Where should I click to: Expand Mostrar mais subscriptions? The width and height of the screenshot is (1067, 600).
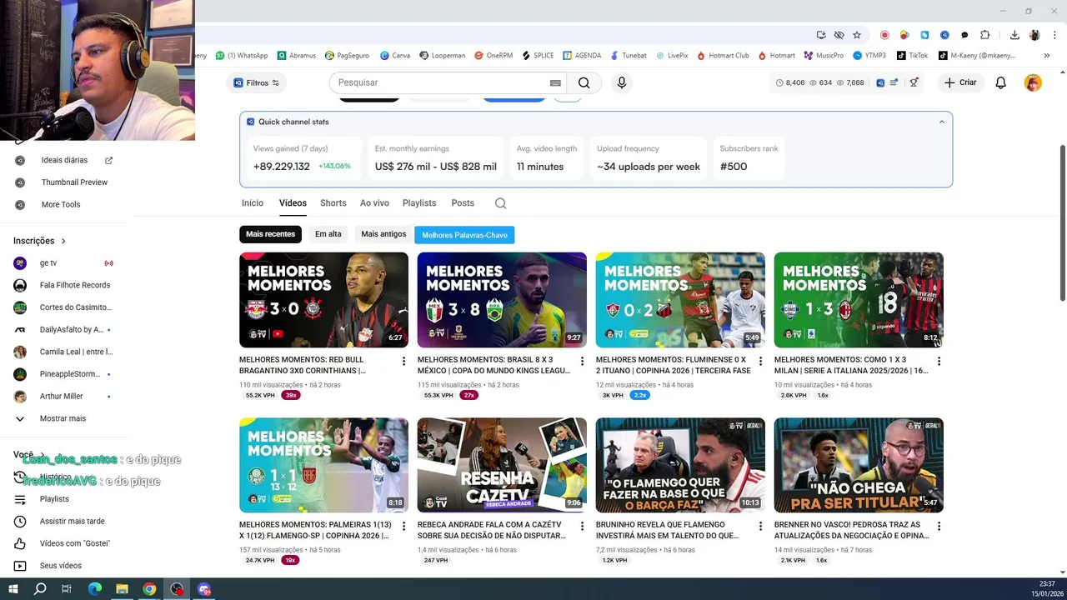(64, 418)
